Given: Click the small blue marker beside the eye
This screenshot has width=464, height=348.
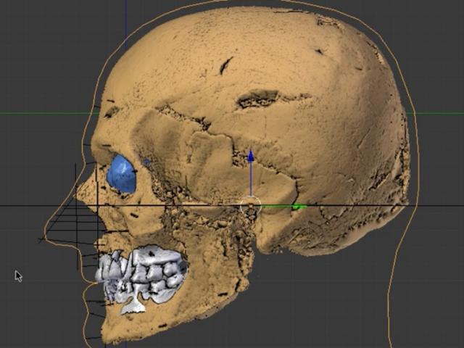Looking at the screenshot, I should pos(147,162).
